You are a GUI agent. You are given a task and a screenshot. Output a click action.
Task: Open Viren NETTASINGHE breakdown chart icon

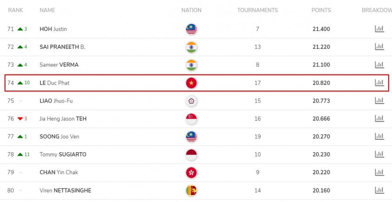379,190
